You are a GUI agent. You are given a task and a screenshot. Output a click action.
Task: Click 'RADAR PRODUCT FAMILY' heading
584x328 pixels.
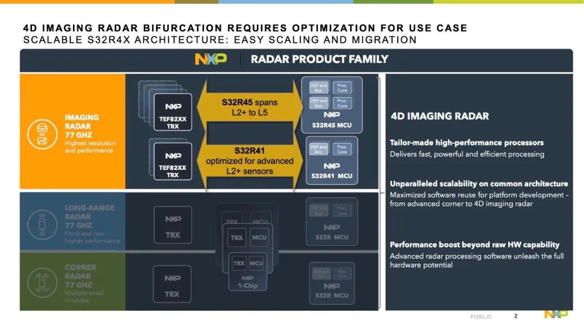pyautogui.click(x=320, y=59)
